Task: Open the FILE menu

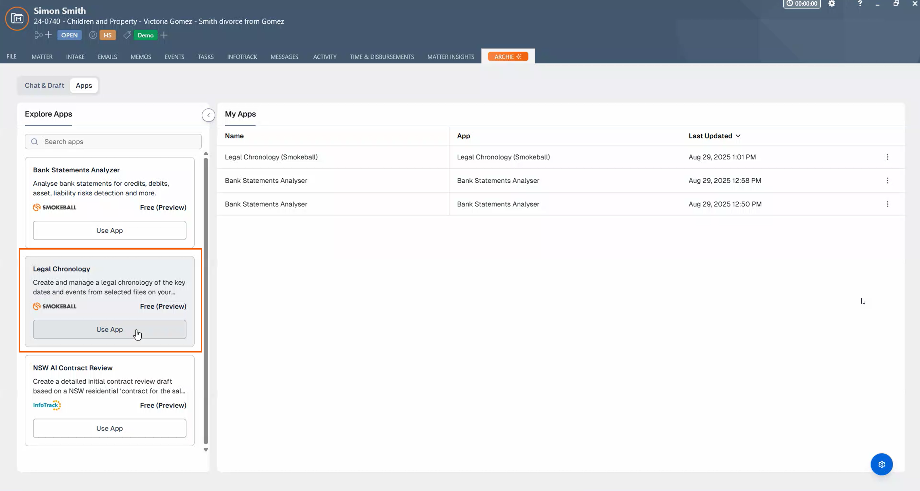Action: pyautogui.click(x=12, y=56)
